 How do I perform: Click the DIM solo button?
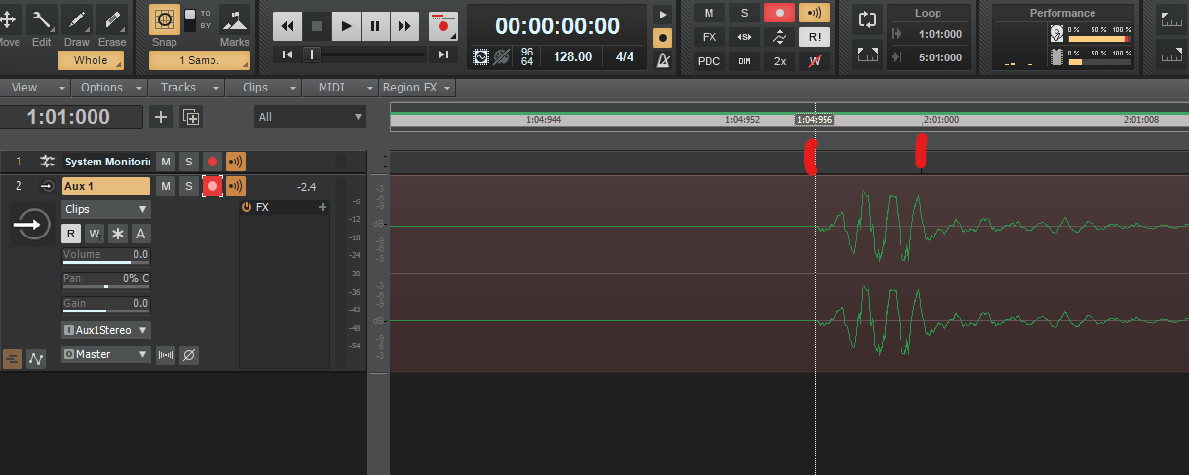(744, 61)
